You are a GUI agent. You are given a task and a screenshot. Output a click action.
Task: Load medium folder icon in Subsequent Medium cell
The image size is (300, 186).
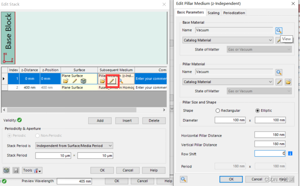point(102,81)
